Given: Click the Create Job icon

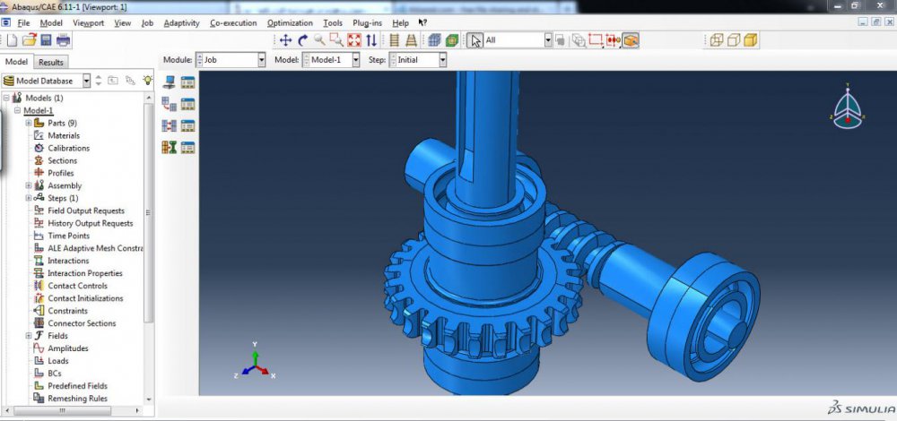Looking at the screenshot, I should coord(169,82).
